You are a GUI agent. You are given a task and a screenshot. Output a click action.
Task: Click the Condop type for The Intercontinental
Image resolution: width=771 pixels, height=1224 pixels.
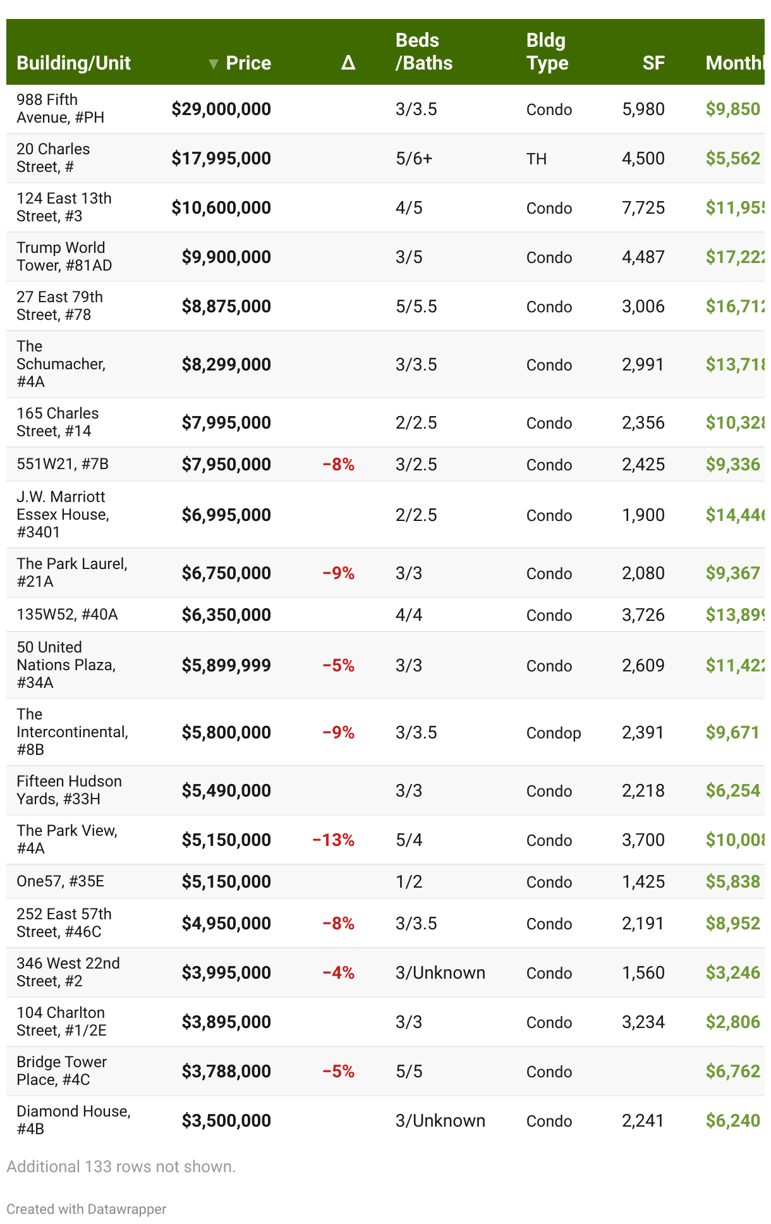click(x=553, y=733)
